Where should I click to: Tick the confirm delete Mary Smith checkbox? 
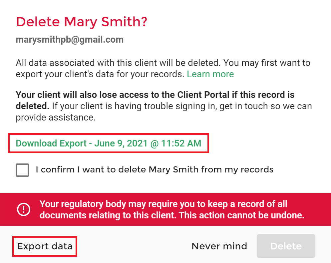click(x=22, y=170)
